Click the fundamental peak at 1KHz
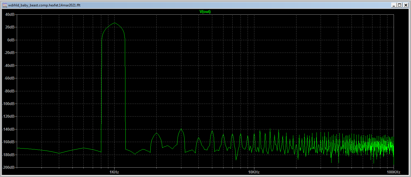 point(115,23)
